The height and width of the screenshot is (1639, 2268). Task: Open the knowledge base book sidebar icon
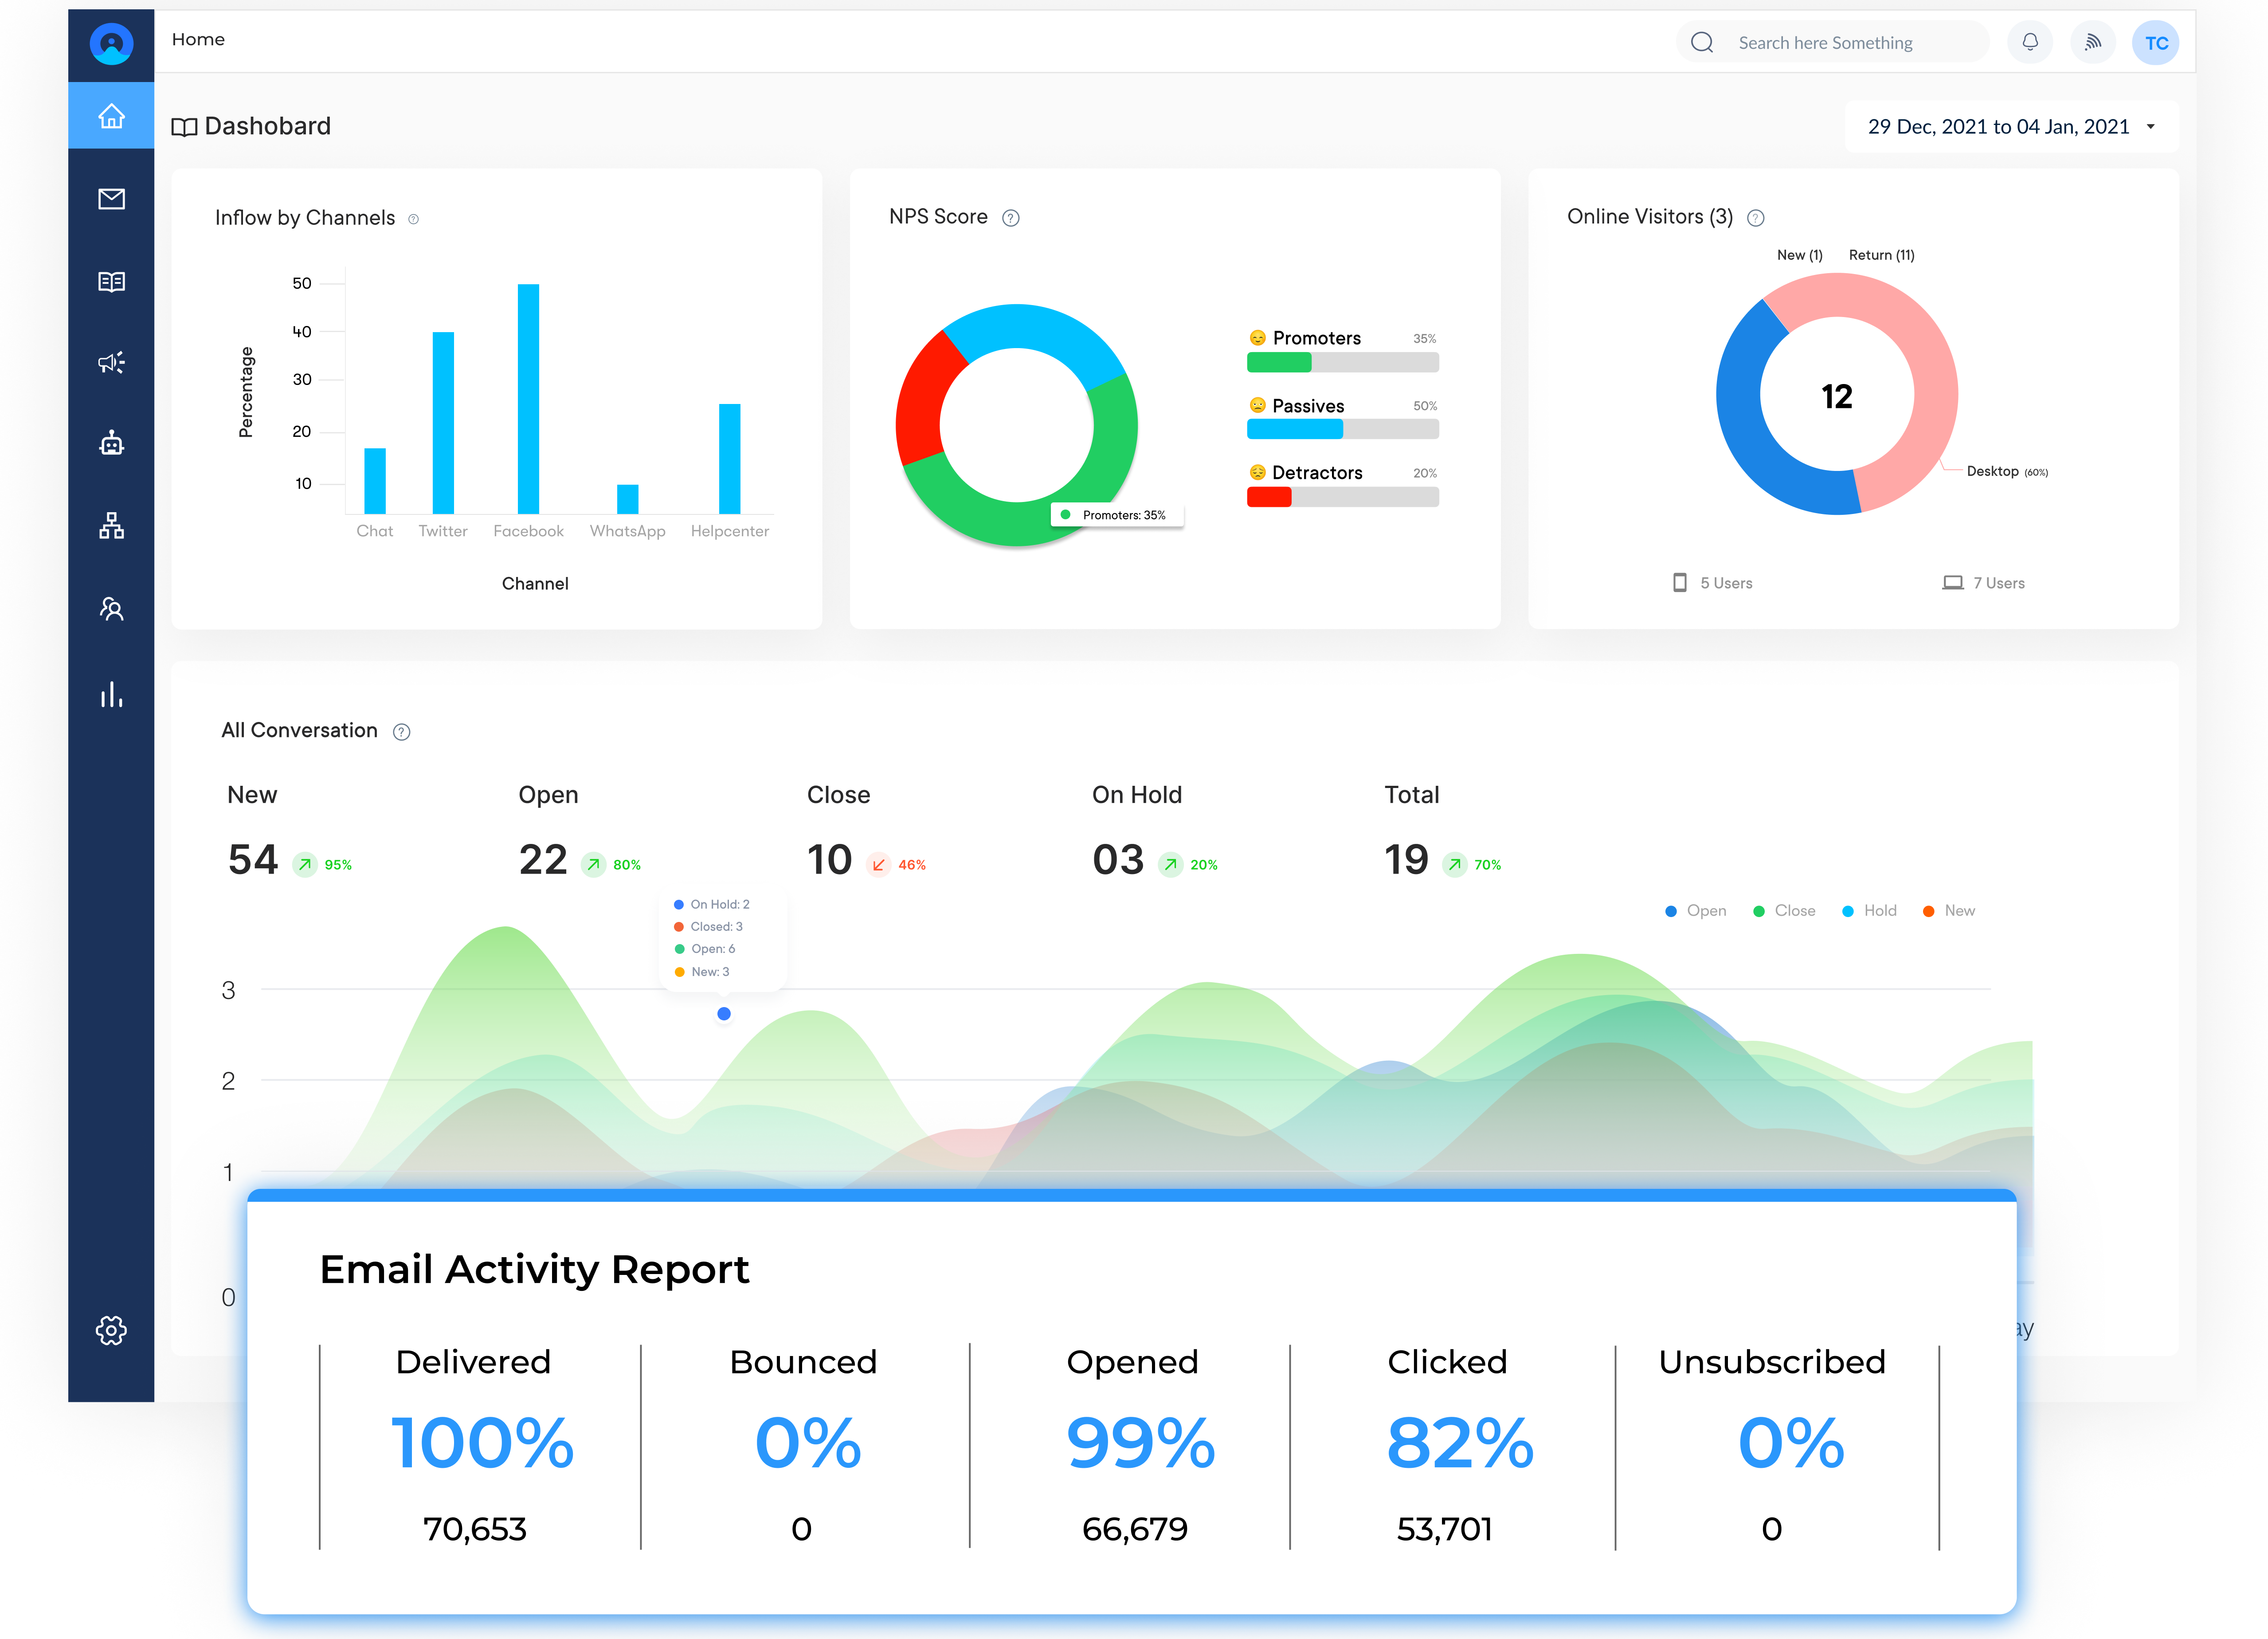coord(111,282)
